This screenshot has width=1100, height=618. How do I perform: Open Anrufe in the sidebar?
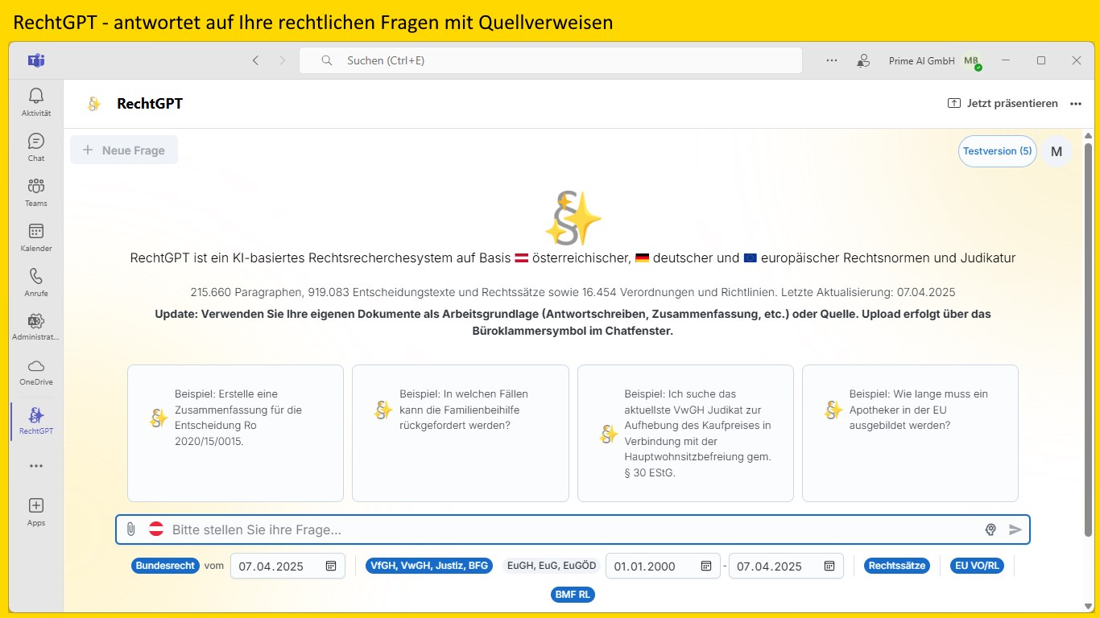pos(36,282)
